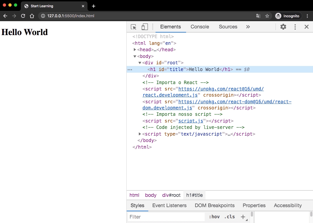313x223 pixels.
Task: Expand the injected live-server script element
Action: pyautogui.click(x=140, y=134)
